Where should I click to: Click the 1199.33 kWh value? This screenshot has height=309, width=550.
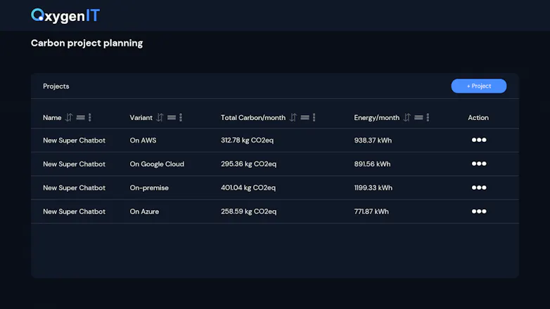[x=373, y=188]
